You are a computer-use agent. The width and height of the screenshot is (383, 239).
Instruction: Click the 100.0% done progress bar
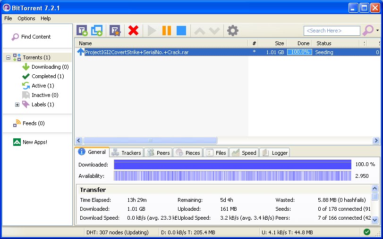(300, 52)
